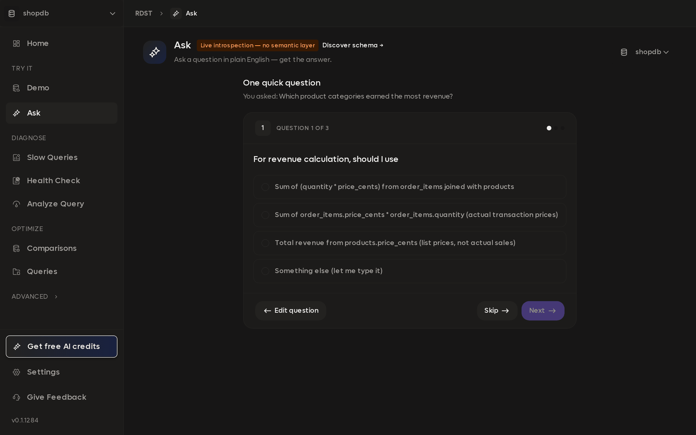The height and width of the screenshot is (435, 696).
Task: Click the Home grid icon in sidebar
Action: 16,43
